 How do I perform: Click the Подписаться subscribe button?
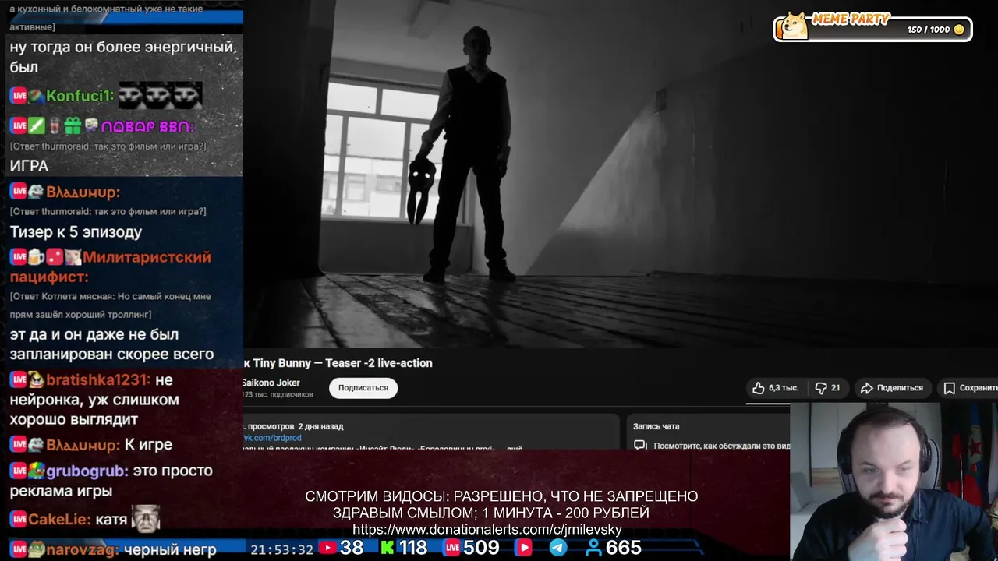363,387
